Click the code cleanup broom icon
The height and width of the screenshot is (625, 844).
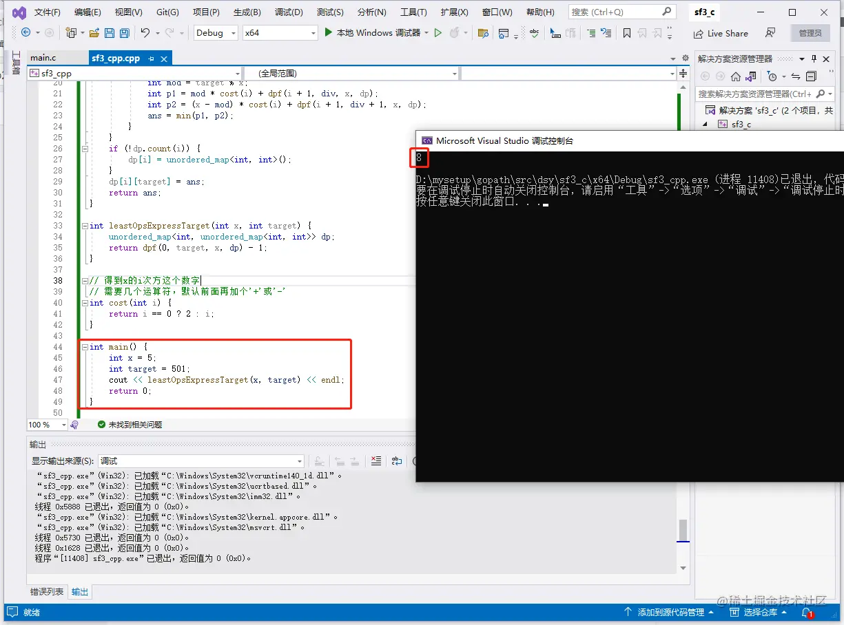point(74,425)
